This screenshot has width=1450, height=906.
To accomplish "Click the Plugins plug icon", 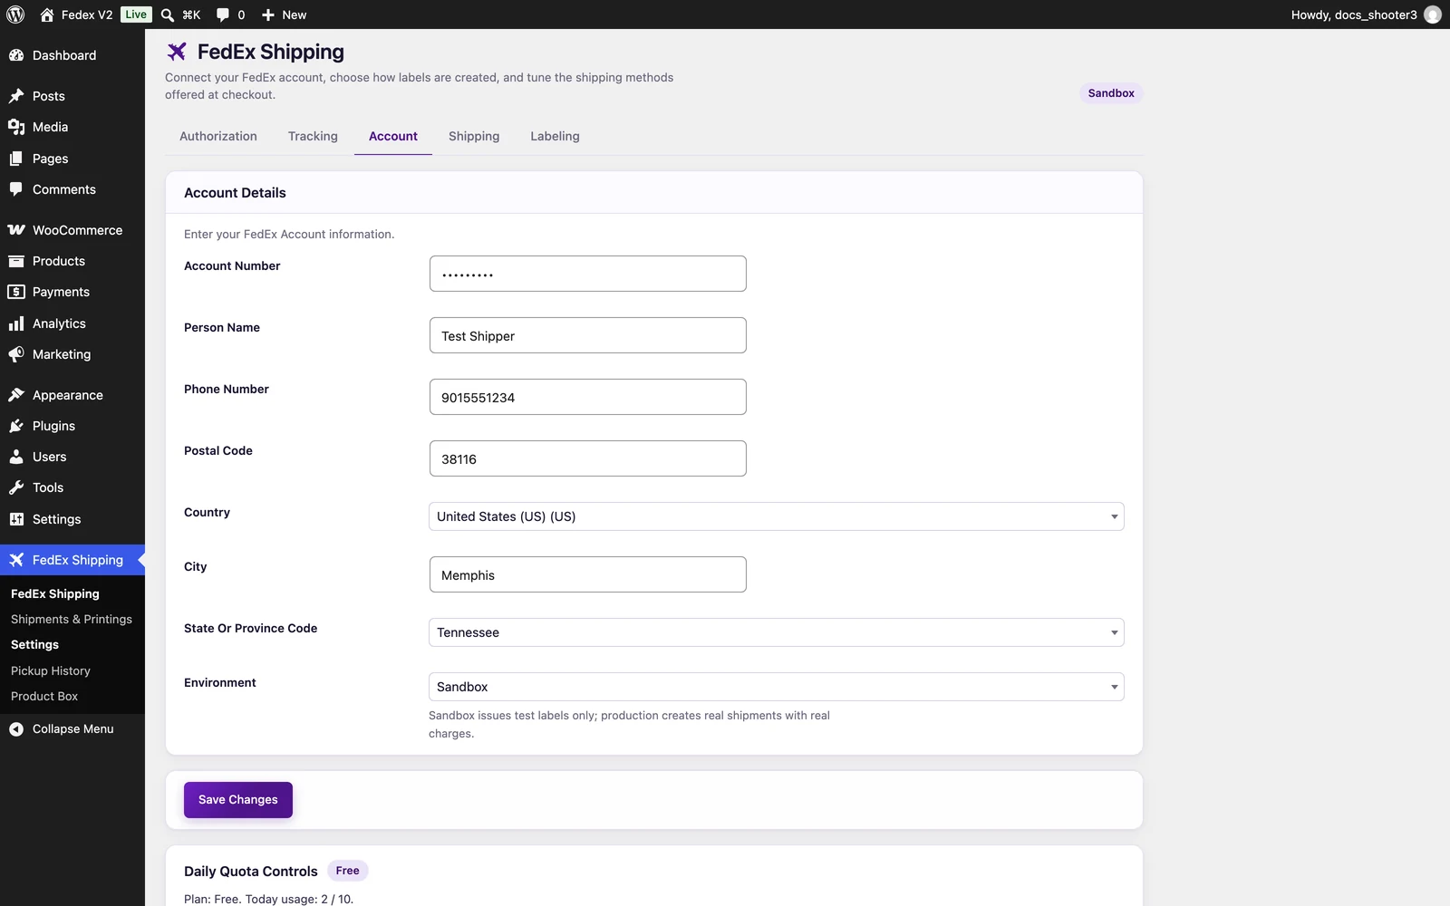I will coord(16,426).
